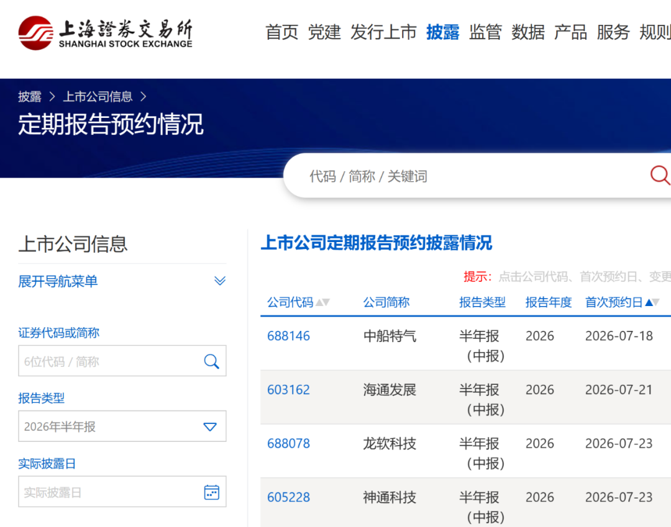Click the date 2026-07-18 cell
Image resolution: width=671 pixels, height=527 pixels.
click(619, 336)
